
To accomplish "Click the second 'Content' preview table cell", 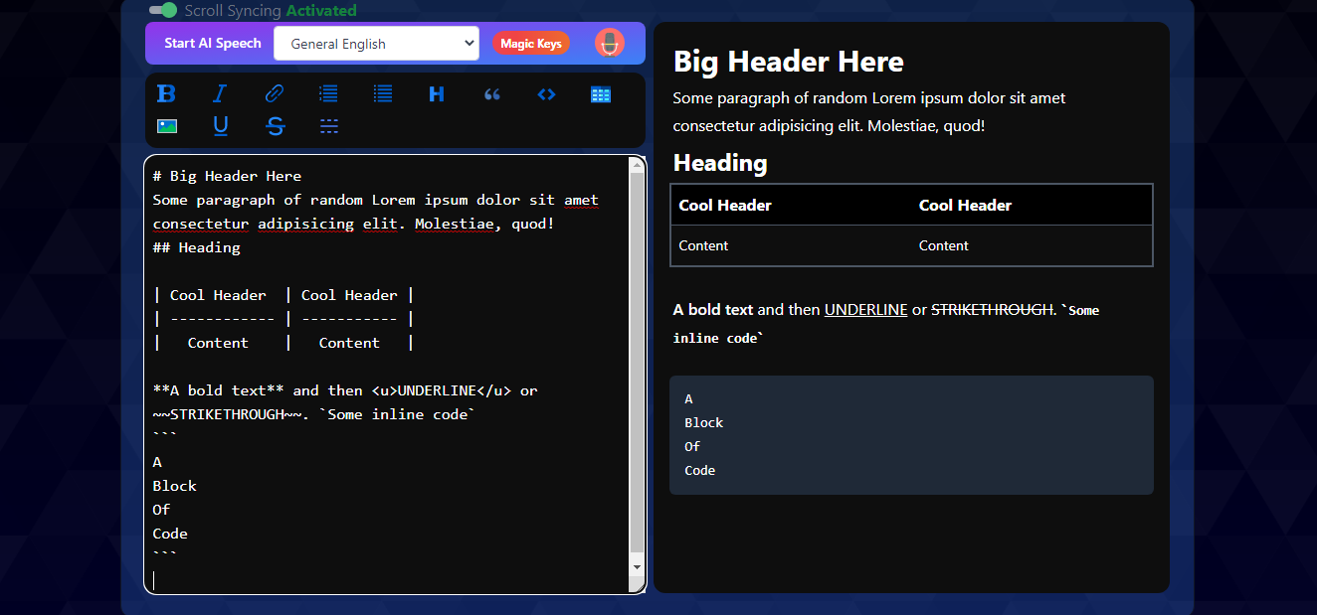I will 1032,245.
